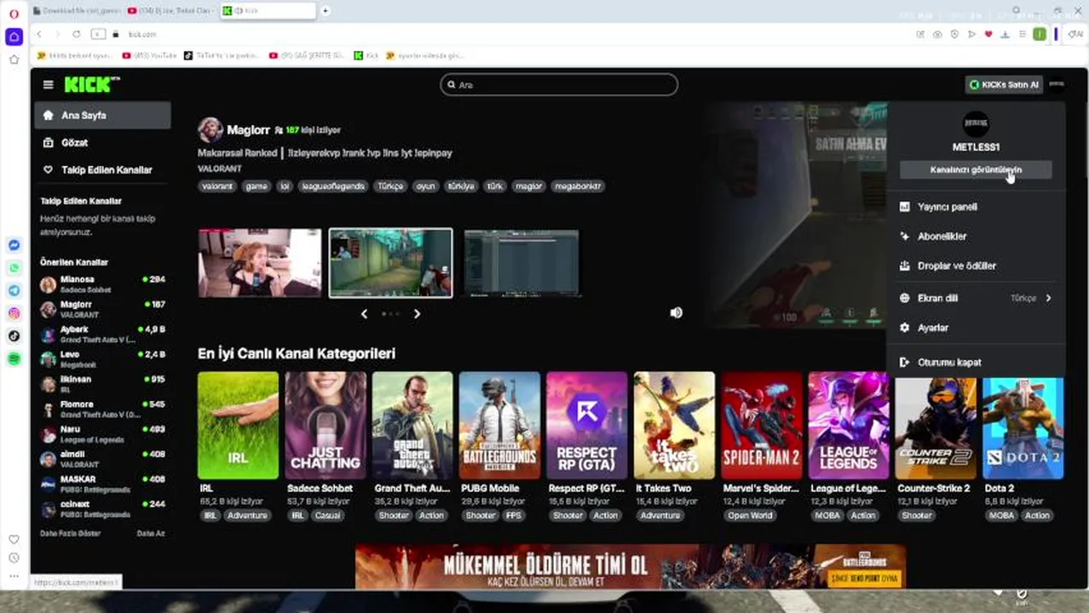Click the megabonktr tag
The image size is (1089, 613).
(578, 186)
